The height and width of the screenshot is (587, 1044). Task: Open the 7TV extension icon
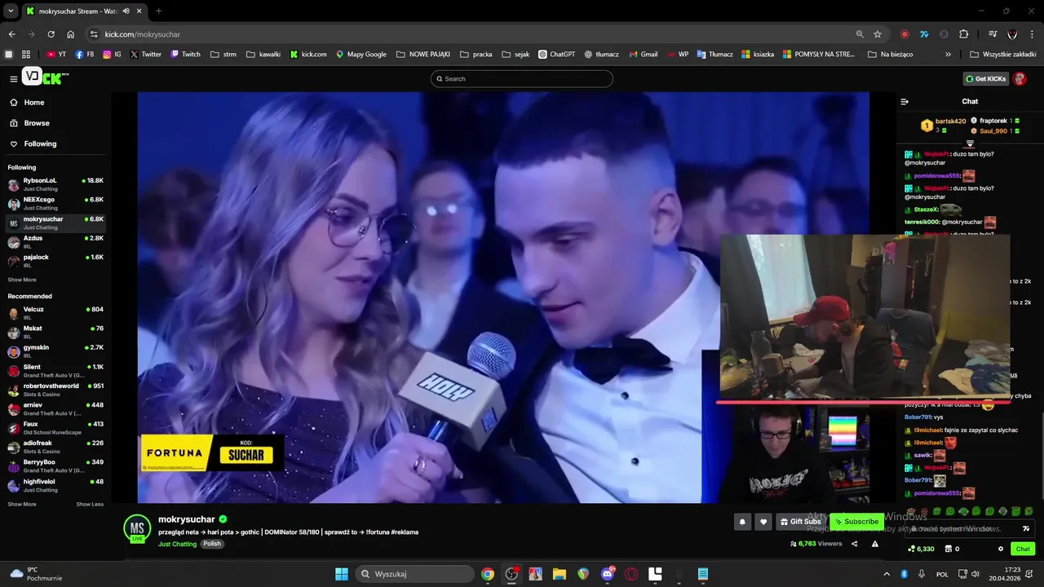924,34
